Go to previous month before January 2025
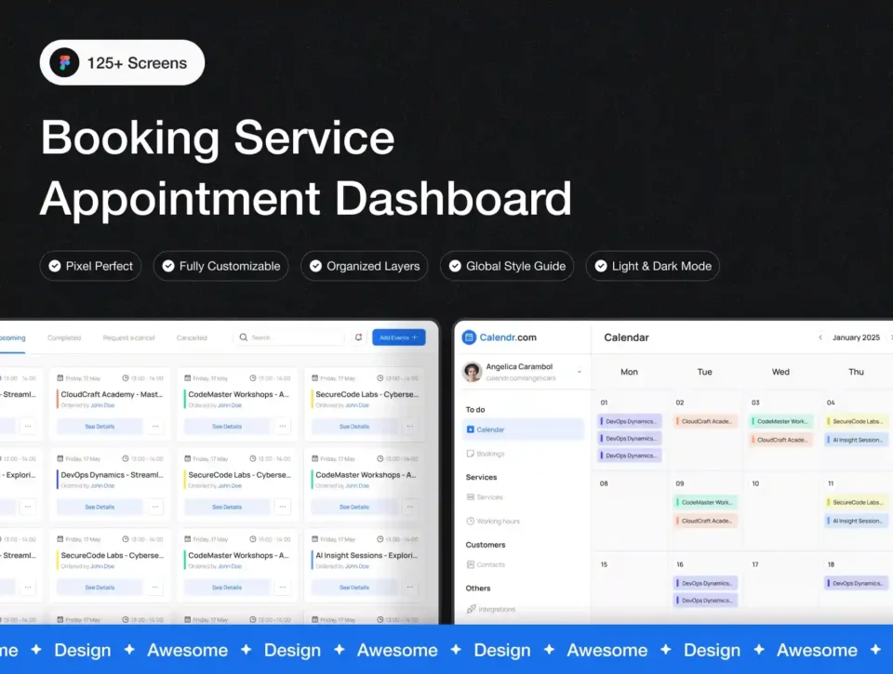This screenshot has width=893, height=674. tap(820, 337)
